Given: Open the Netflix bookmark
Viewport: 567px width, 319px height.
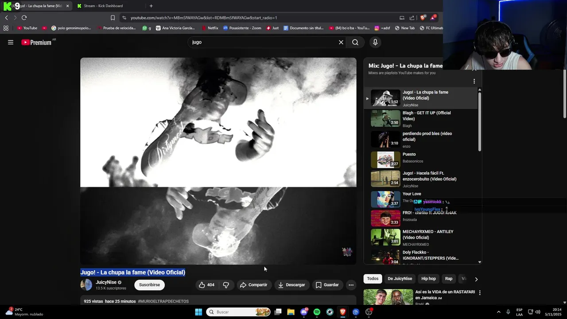Looking at the screenshot, I should click(210, 28).
